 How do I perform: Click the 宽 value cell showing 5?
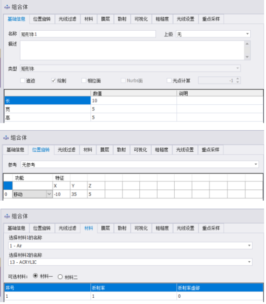pyautogui.click(x=133, y=109)
